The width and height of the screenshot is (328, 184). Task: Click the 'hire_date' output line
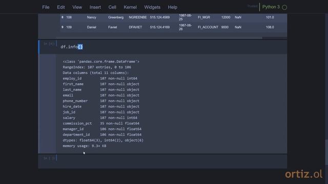pyautogui.click(x=101, y=106)
